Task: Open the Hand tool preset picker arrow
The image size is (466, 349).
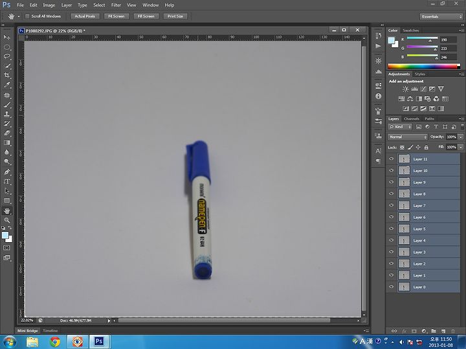Action: coord(18,17)
